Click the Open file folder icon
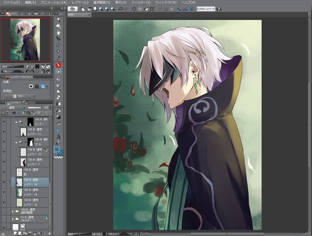Screen dimensions: 312x236 (x=89, y=9)
